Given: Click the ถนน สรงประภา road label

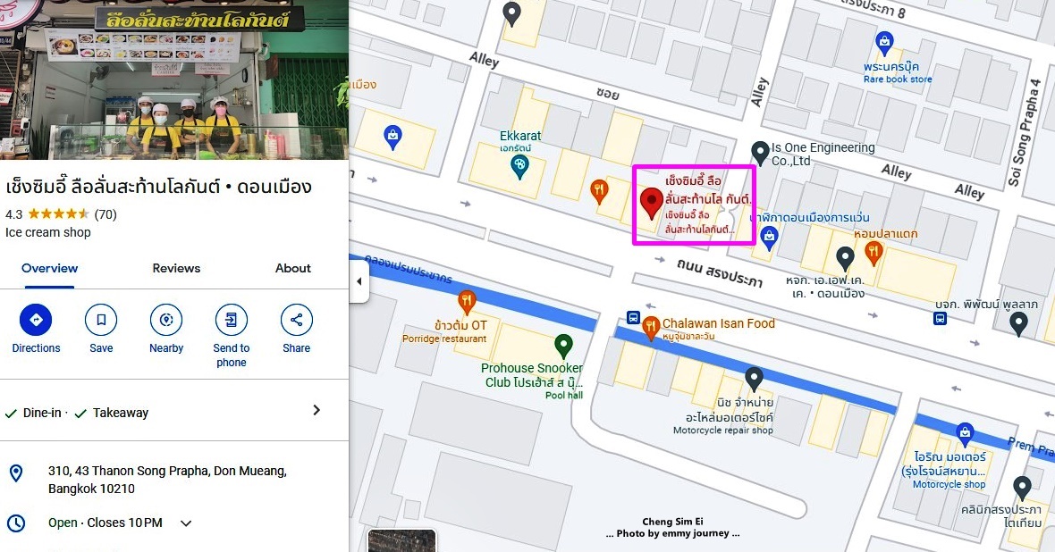Looking at the screenshot, I should [720, 273].
